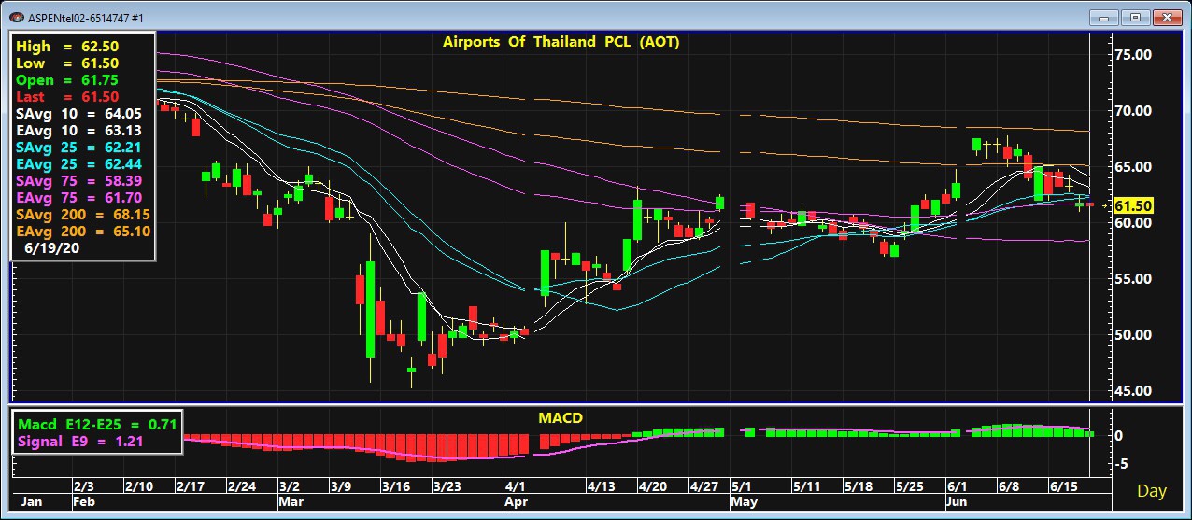Click the 4/1 date marker

click(517, 487)
